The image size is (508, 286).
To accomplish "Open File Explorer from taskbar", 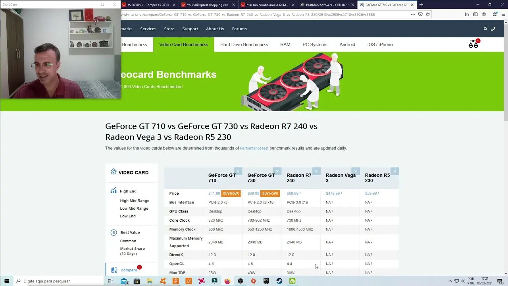I will click(x=150, y=281).
